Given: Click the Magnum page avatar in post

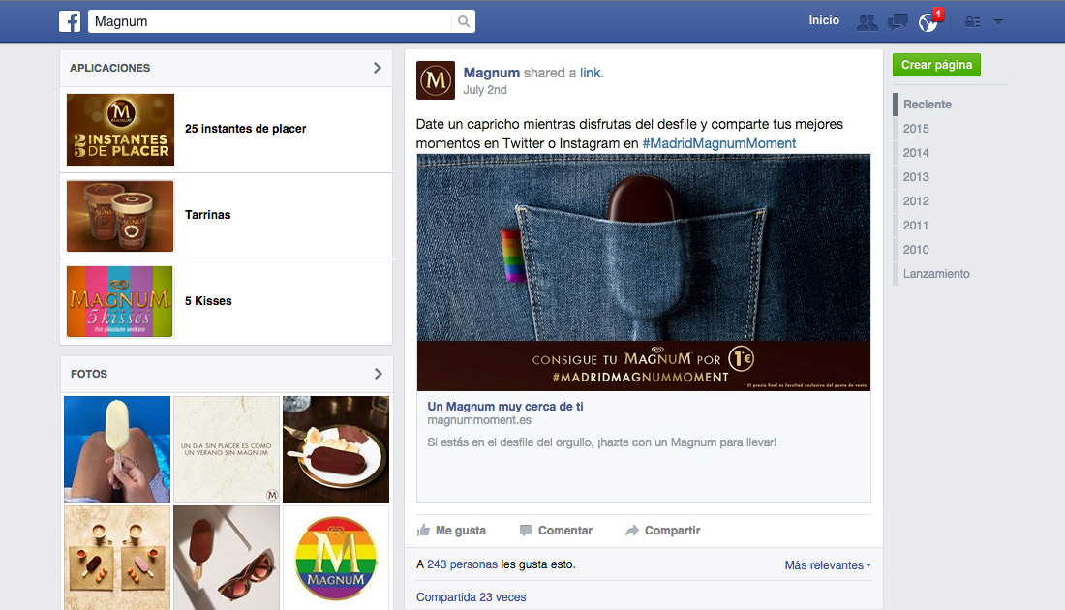Looking at the screenshot, I should tap(436, 80).
